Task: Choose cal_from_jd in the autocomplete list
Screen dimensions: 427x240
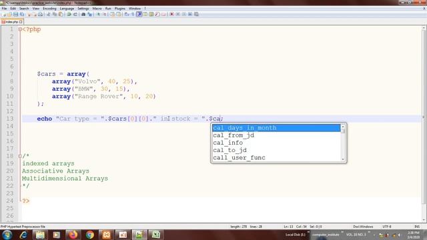Action: coord(276,135)
